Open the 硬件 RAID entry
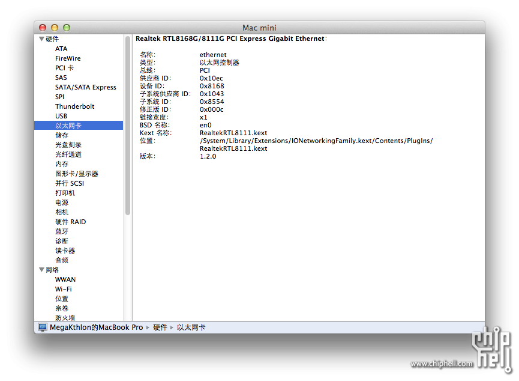The image size is (519, 381). [71, 222]
